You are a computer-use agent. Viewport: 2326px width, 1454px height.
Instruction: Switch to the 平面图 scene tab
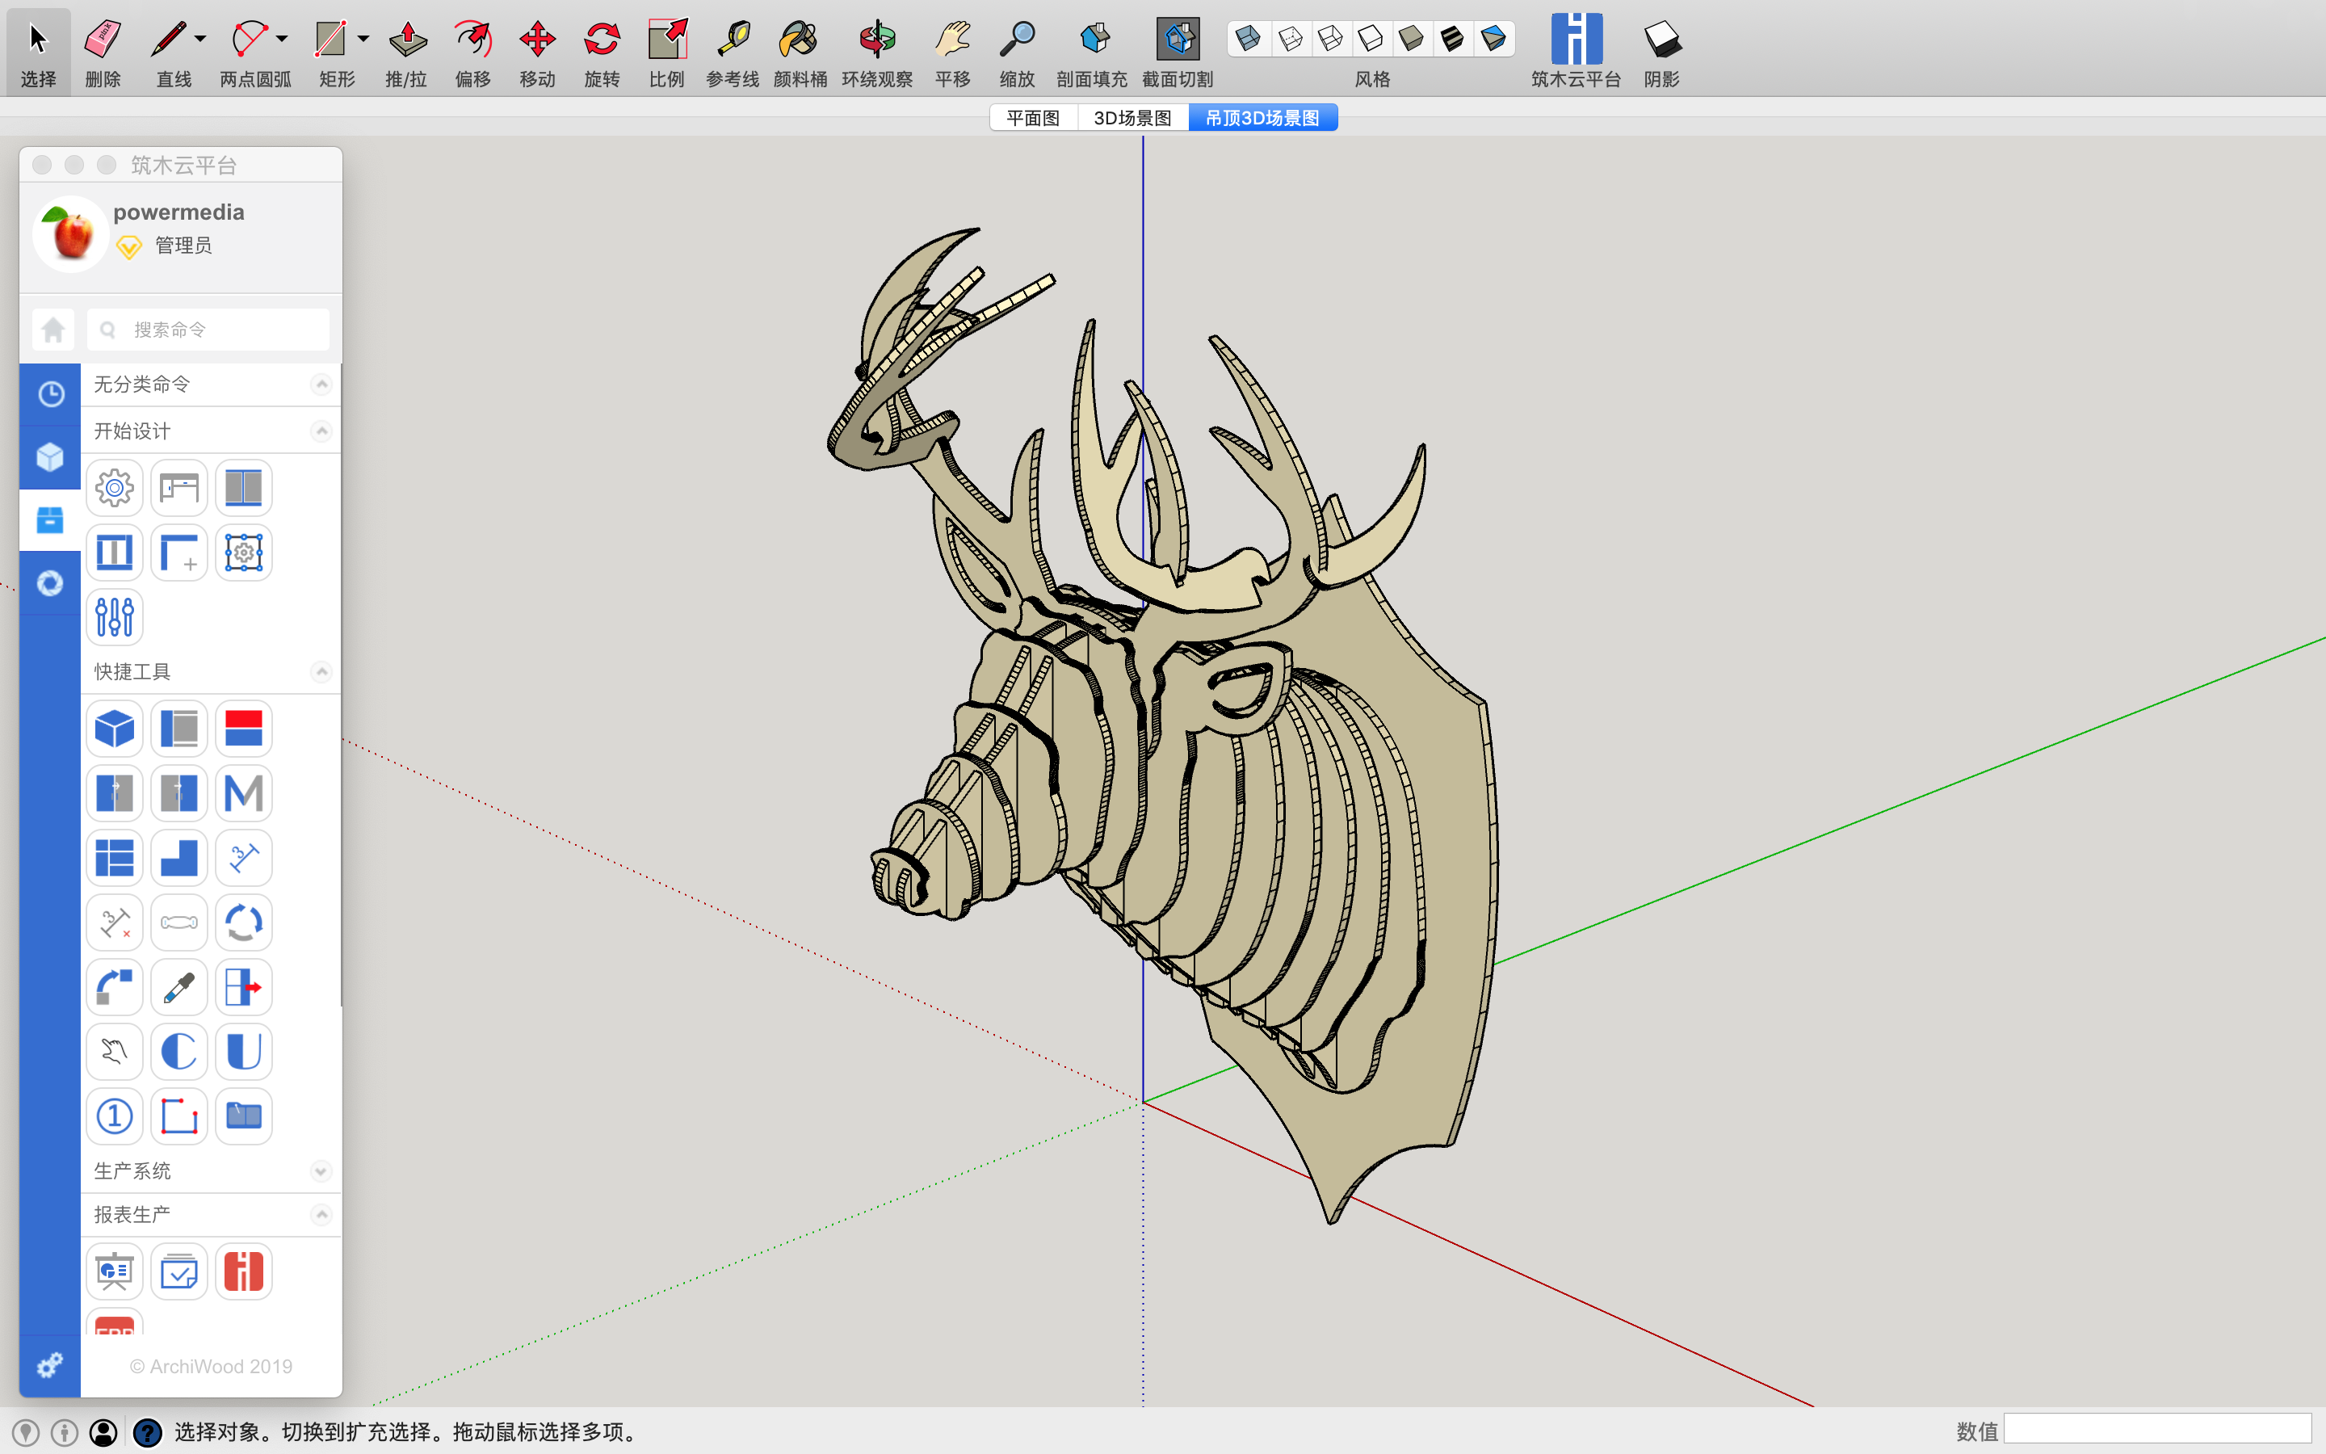tap(1033, 117)
